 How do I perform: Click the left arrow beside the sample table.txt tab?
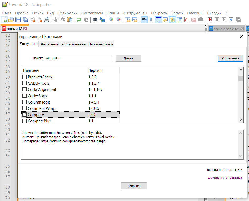point(206,26)
